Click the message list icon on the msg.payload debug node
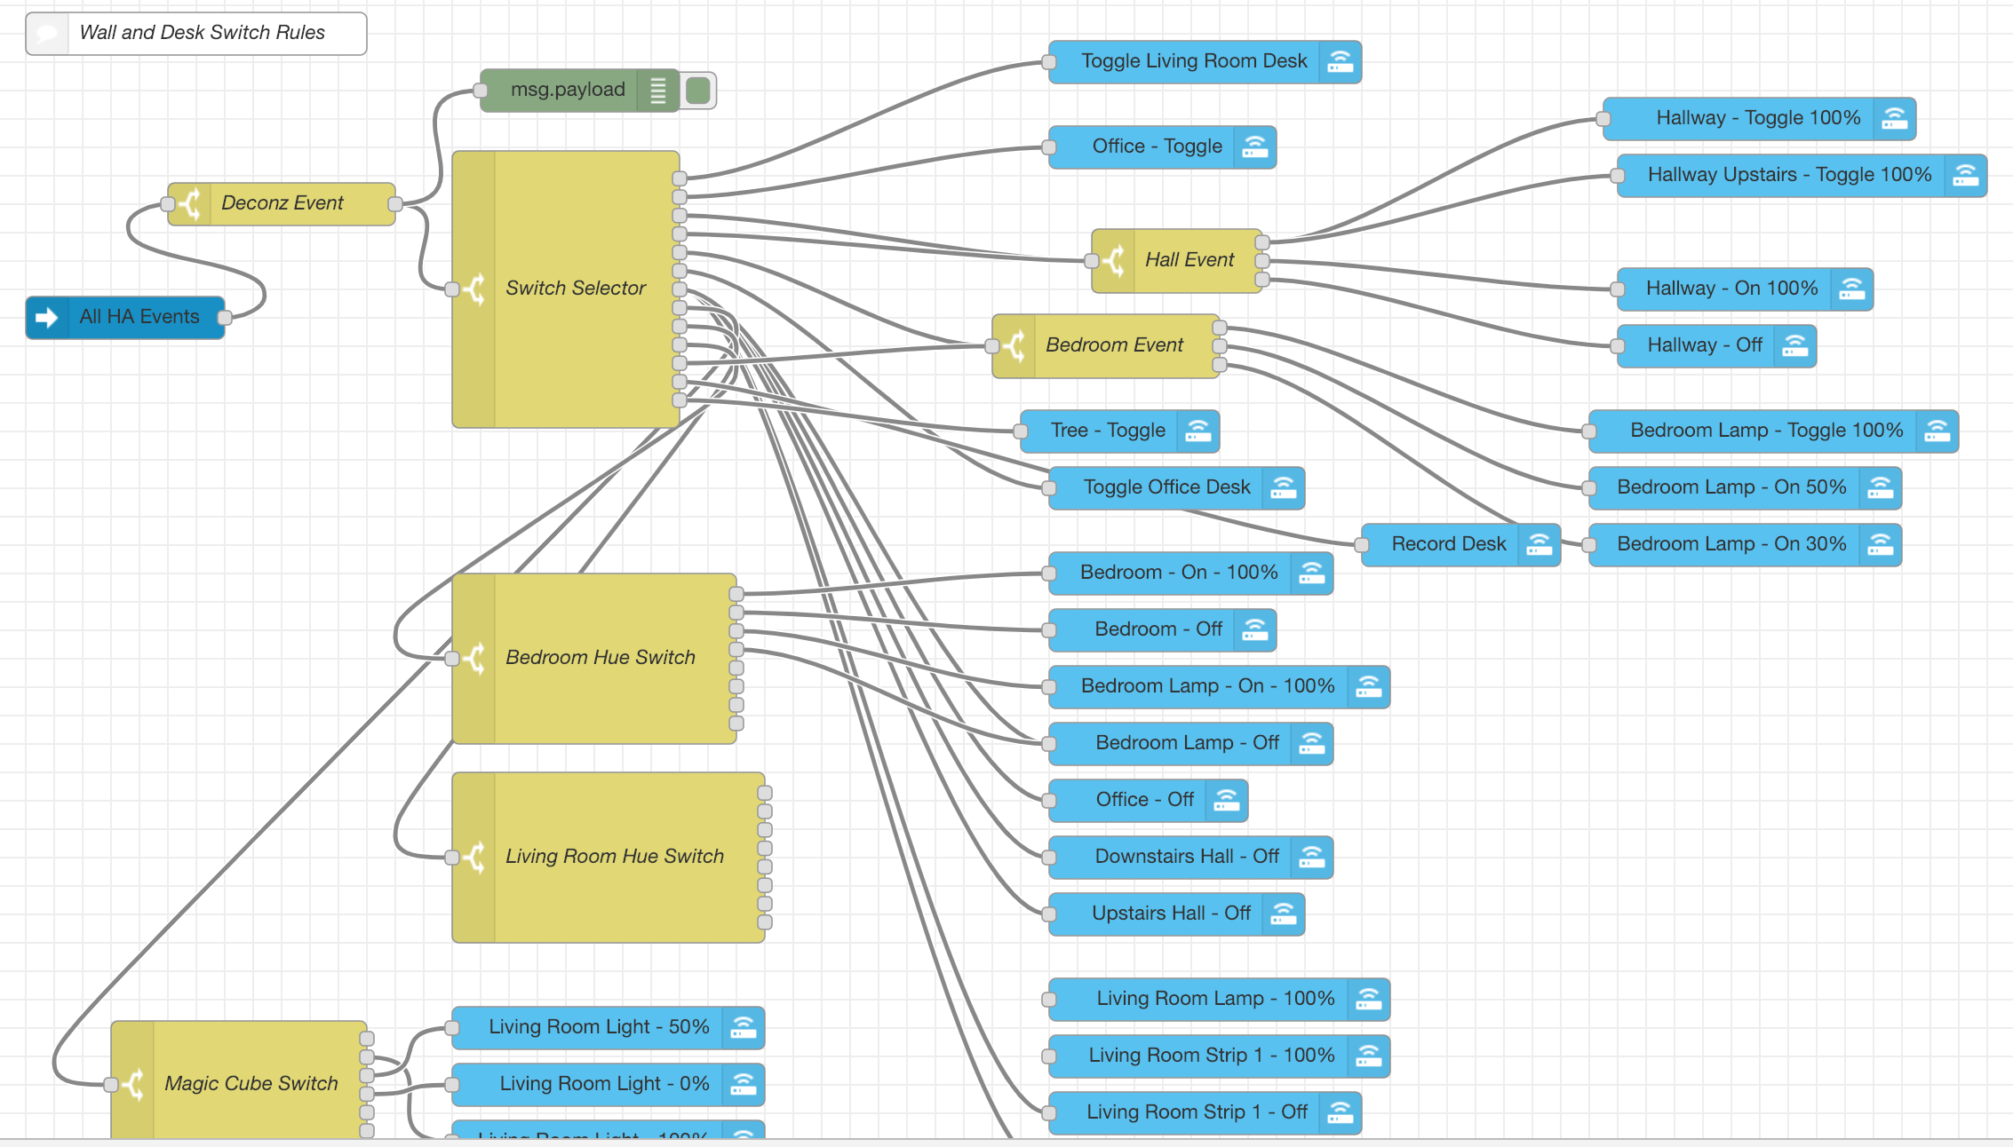This screenshot has width=2013, height=1147. tap(657, 90)
